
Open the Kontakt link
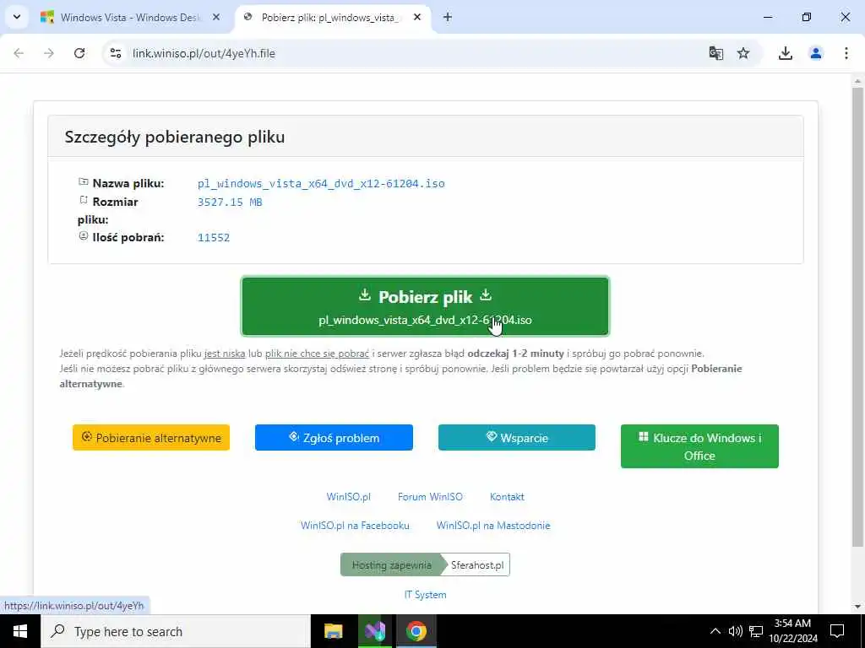point(507,496)
